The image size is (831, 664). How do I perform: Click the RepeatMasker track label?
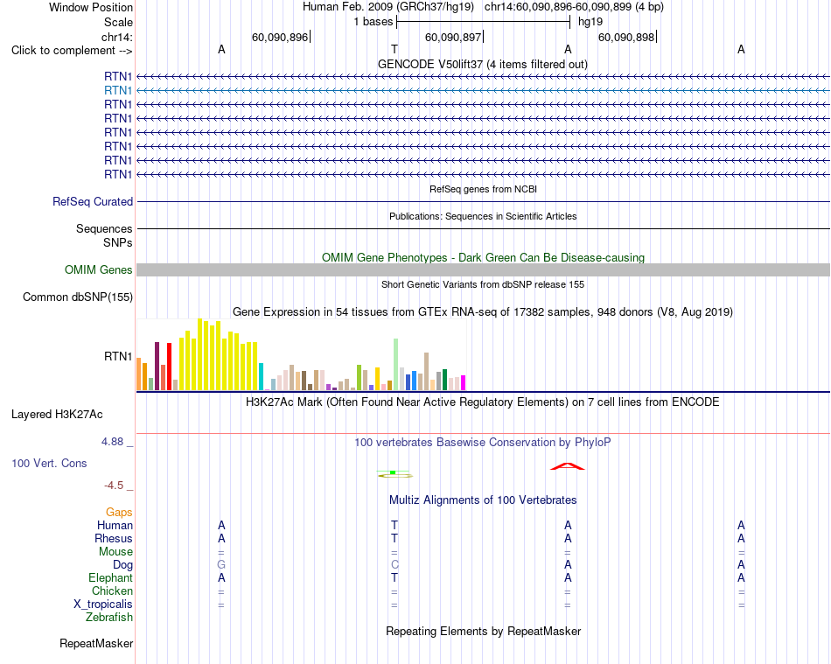[x=96, y=644]
